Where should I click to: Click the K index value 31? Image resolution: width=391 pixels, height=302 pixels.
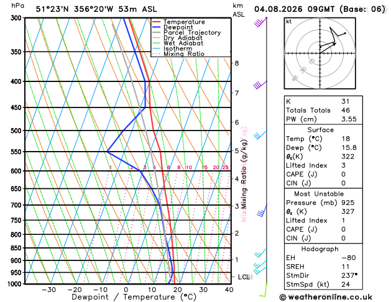pyautogui.click(x=346, y=101)
